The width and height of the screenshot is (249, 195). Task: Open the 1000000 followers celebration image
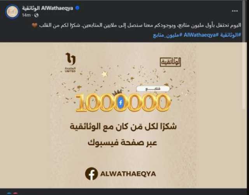click(x=123, y=115)
